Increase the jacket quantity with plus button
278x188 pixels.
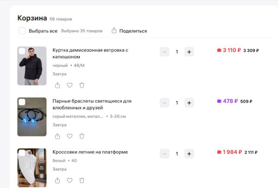pos(189,52)
